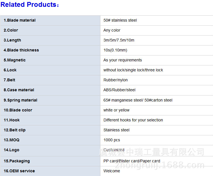Click 'without lock/single lock/three lock' cell
Image resolution: width=213 pixels, height=176 pixels.
[x=133, y=70]
